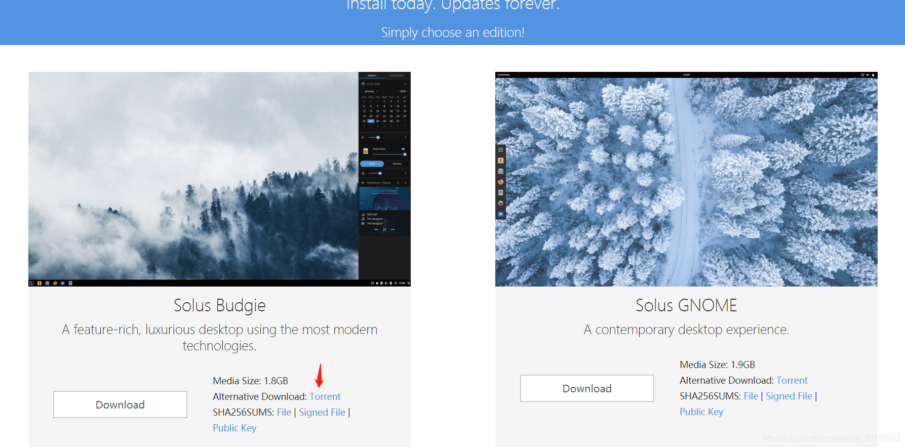This screenshot has height=447, width=905.
Task: Click the Solus GNOME heading
Action: pos(686,305)
